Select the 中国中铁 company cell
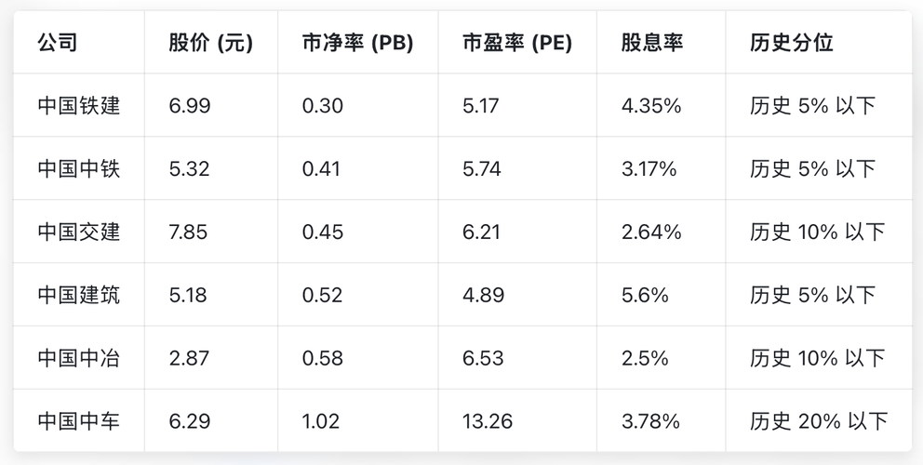The width and height of the screenshot is (923, 465). pos(79,169)
